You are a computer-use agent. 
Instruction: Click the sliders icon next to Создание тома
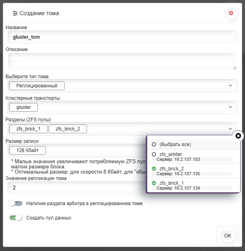click(15, 13)
